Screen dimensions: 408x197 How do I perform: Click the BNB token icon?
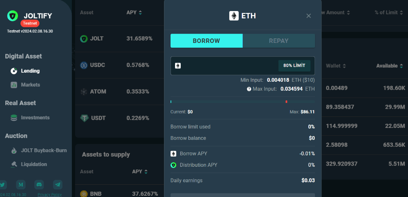click(x=84, y=194)
